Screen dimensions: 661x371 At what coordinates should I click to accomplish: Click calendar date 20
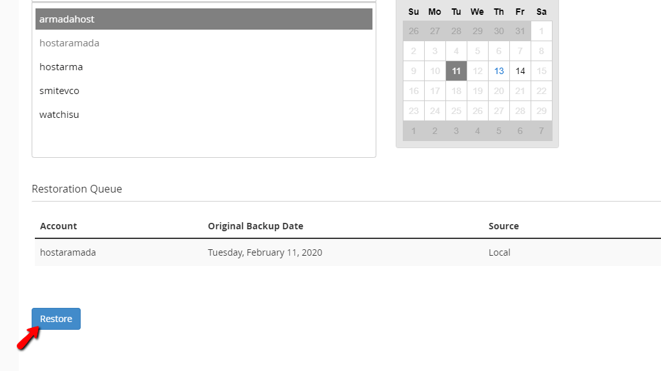click(x=499, y=91)
